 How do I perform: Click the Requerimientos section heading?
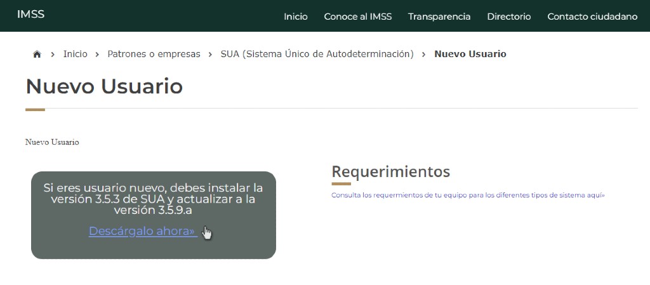point(390,171)
